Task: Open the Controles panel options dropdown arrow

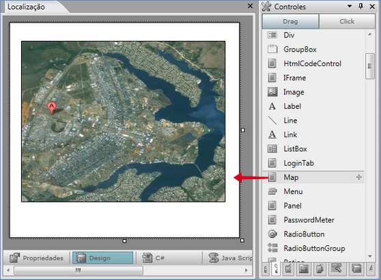Action: click(x=350, y=6)
